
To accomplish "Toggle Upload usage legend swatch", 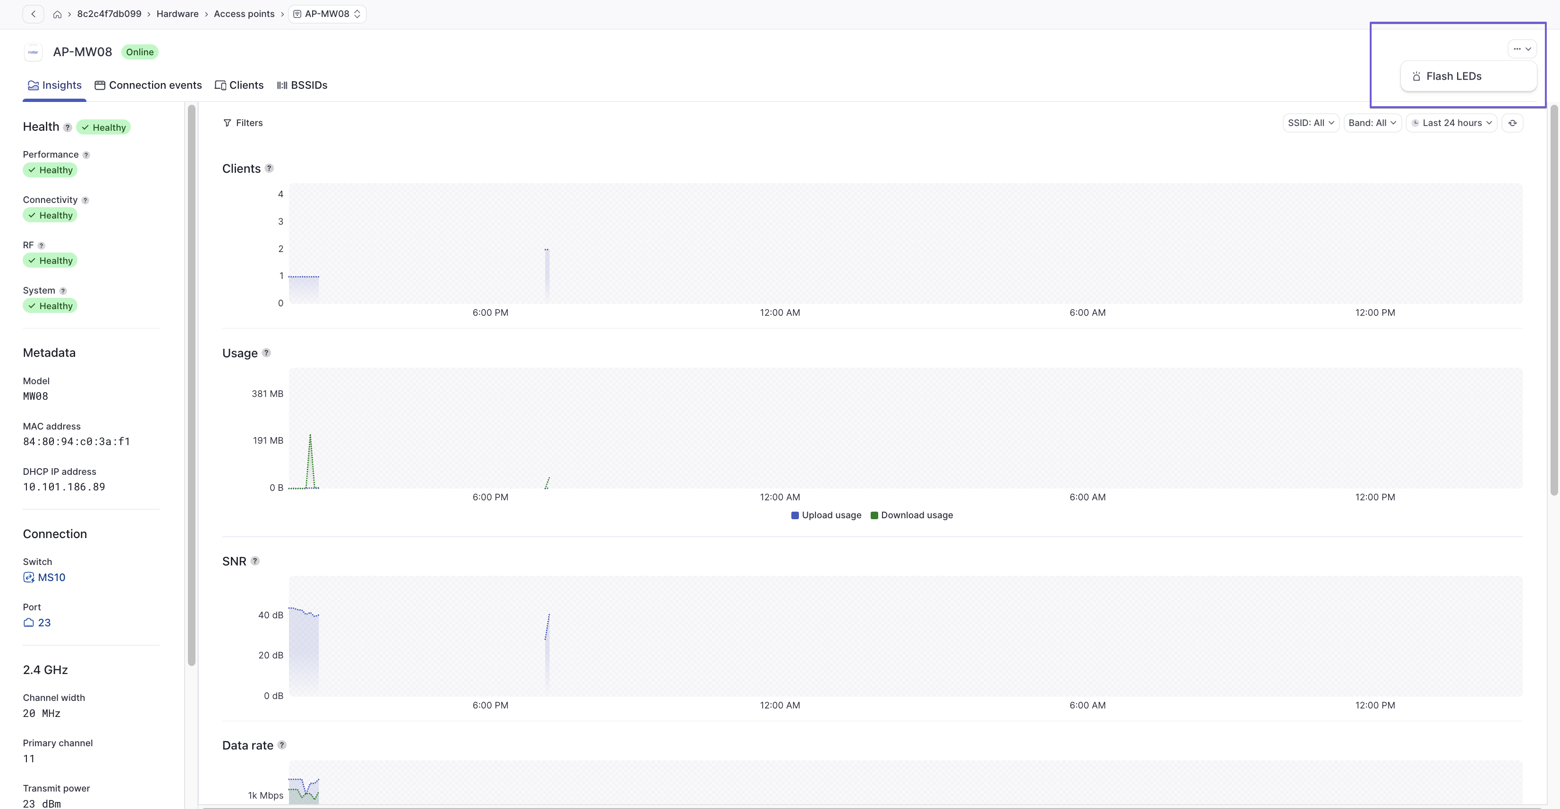I will (x=795, y=516).
